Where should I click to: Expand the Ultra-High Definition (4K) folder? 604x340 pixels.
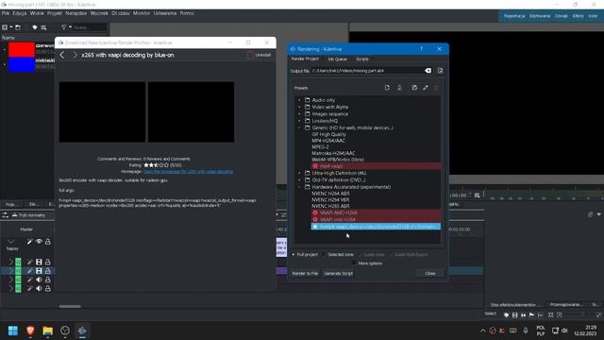(x=299, y=173)
